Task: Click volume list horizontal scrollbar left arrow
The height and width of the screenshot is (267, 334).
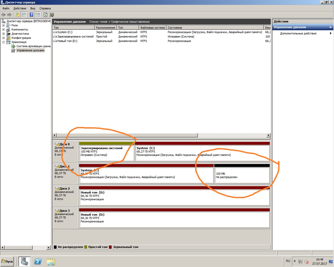Action: (x=55, y=135)
